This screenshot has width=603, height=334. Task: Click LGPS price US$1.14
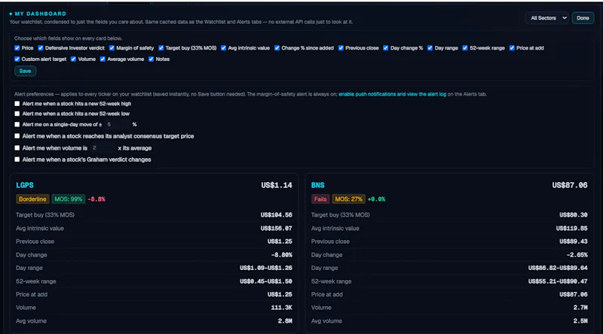277,185
